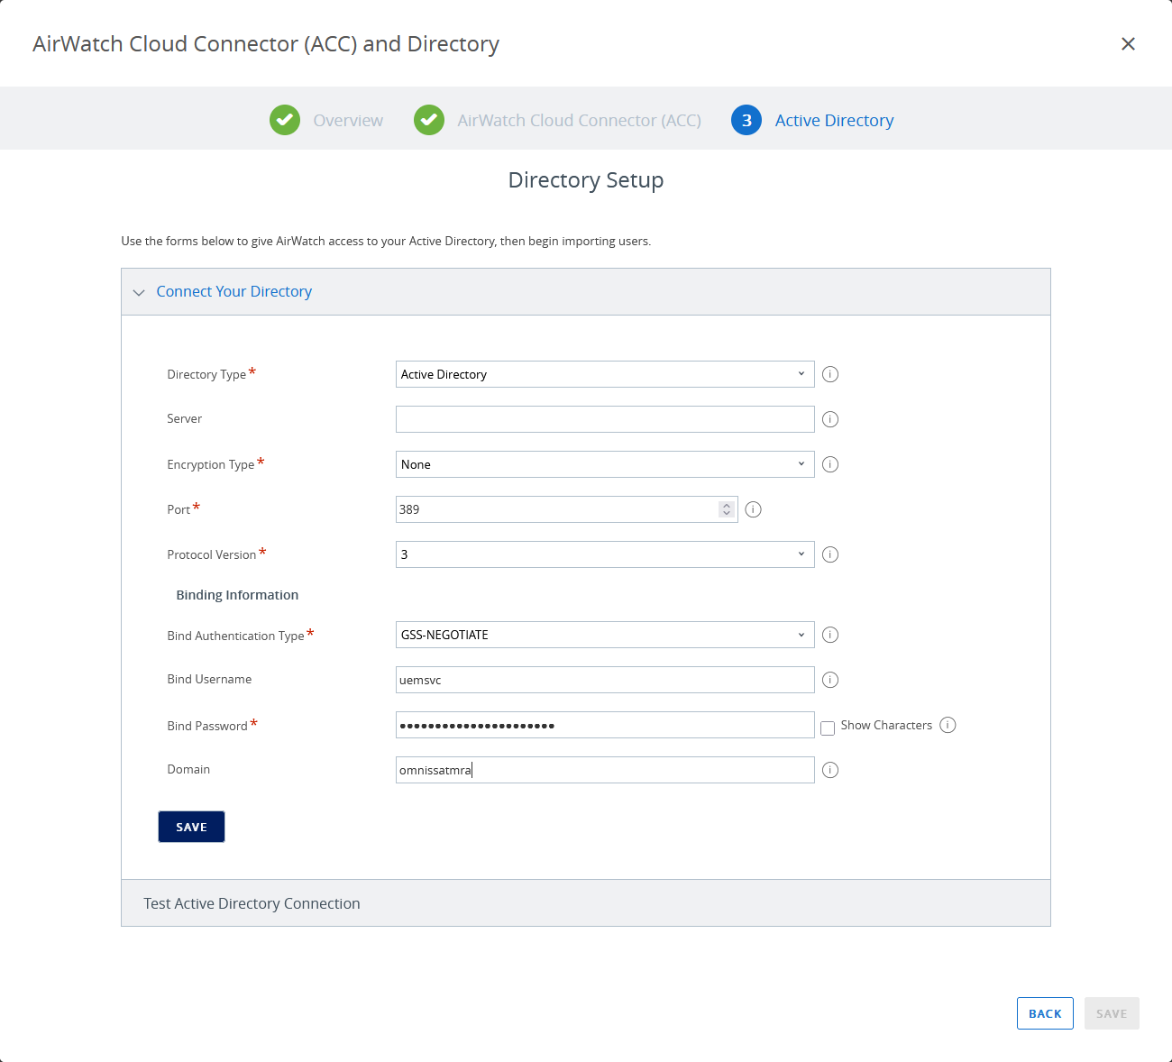Open the Encryption Type dropdown
This screenshot has width=1172, height=1062.
point(604,464)
